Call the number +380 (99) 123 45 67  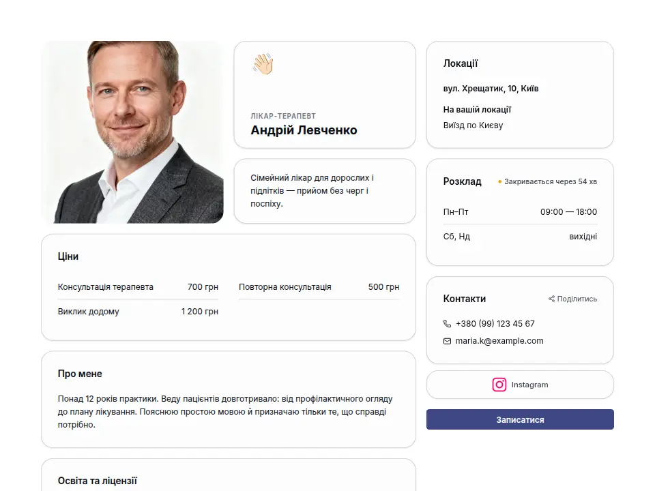click(495, 323)
